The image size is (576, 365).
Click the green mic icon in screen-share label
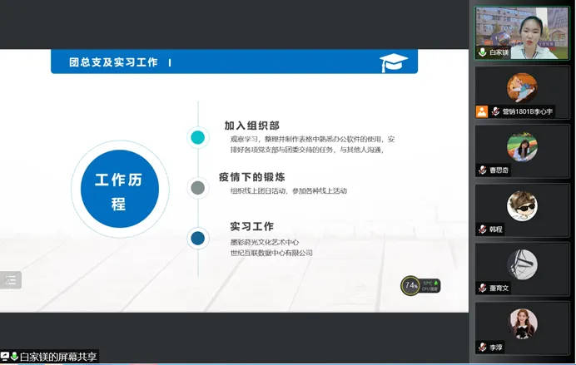[15, 356]
